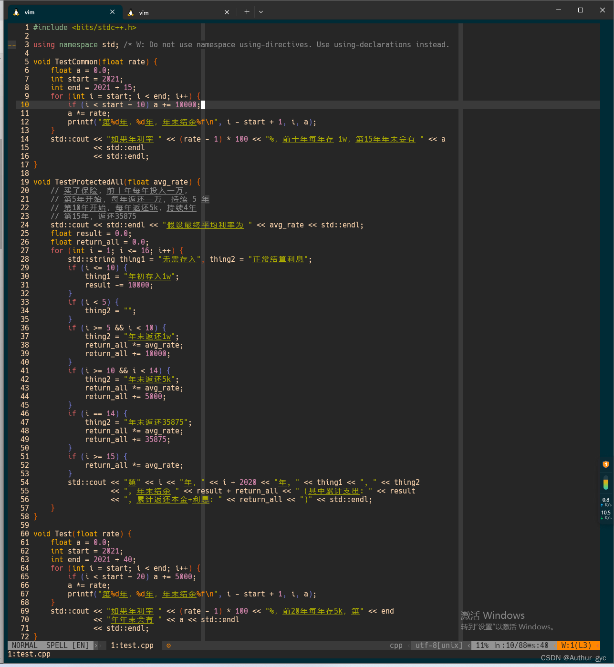Click line number 60 in the gutter
This screenshot has height=667, width=614.
coord(25,534)
